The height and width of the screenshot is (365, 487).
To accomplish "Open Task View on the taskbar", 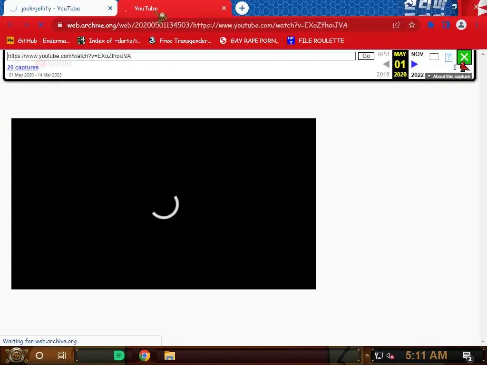I will pos(62,355).
